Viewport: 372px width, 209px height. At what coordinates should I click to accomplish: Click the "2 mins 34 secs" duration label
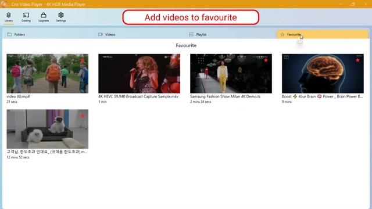[201, 102]
